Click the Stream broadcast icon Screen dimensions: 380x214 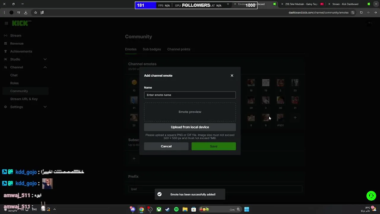point(5,36)
